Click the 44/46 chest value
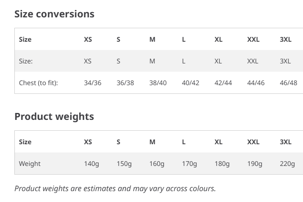Image resolution: width=303 pixels, height=202 pixels. click(256, 83)
